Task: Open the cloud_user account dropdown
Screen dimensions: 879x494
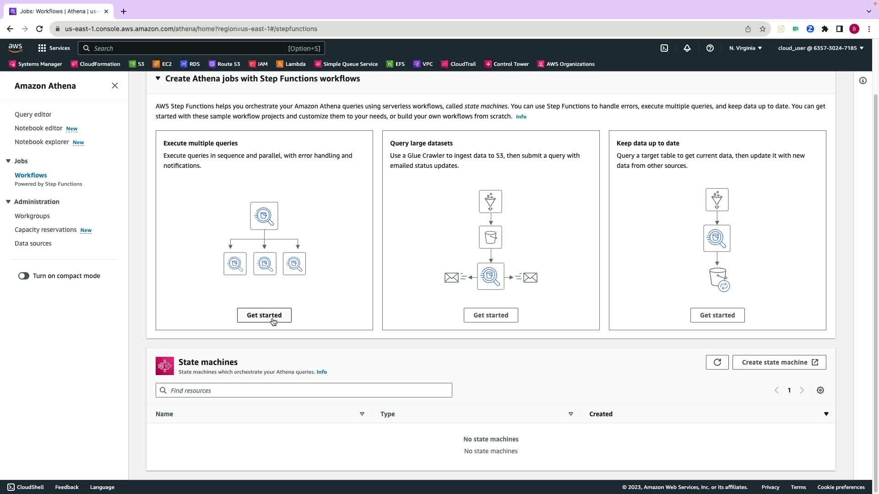Action: click(x=820, y=48)
